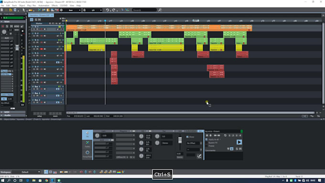Click the object reset icon in Object Editor
The height and width of the screenshot is (183, 325).
click(225, 135)
